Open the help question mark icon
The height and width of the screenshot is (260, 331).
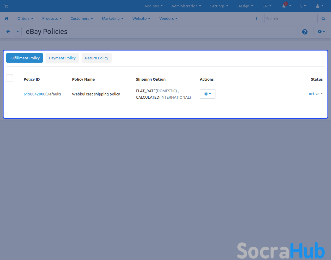point(305,32)
